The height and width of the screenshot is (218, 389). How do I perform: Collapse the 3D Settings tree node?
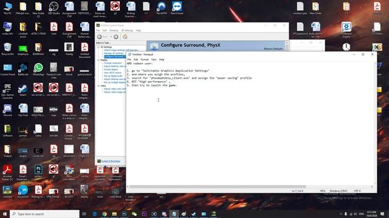coord(98,47)
